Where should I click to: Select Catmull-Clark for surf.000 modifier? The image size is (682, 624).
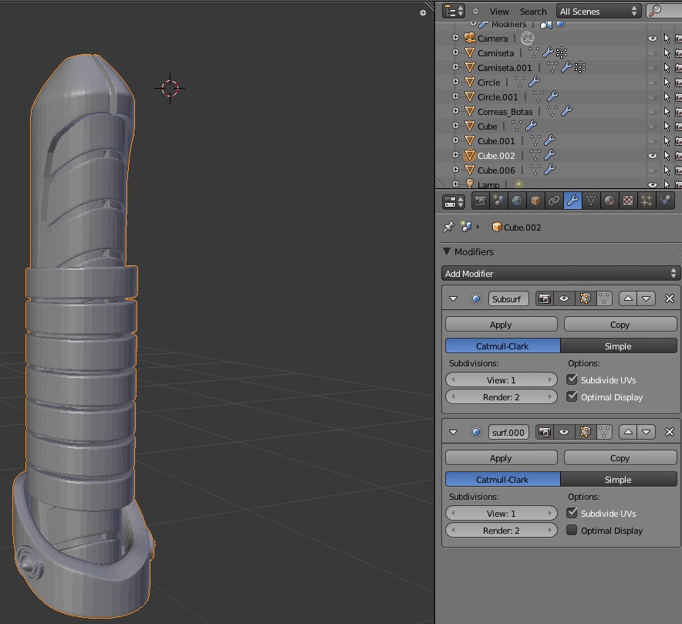pos(503,480)
